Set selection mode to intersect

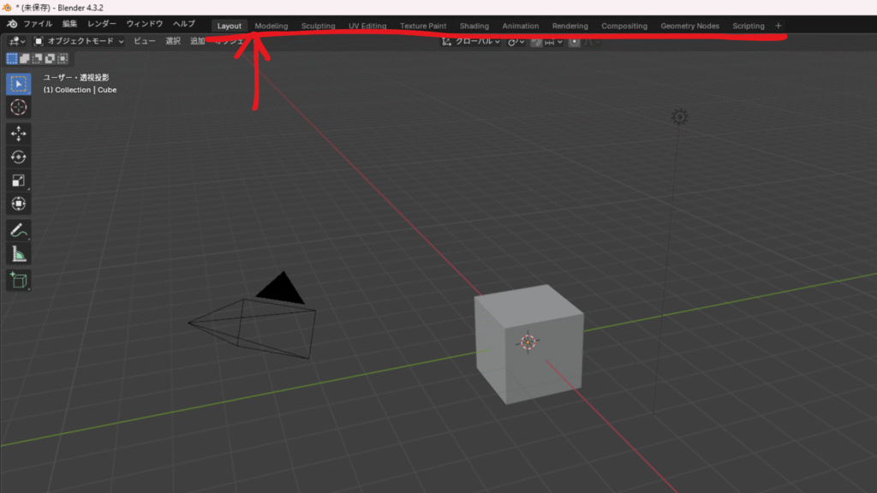pos(63,58)
